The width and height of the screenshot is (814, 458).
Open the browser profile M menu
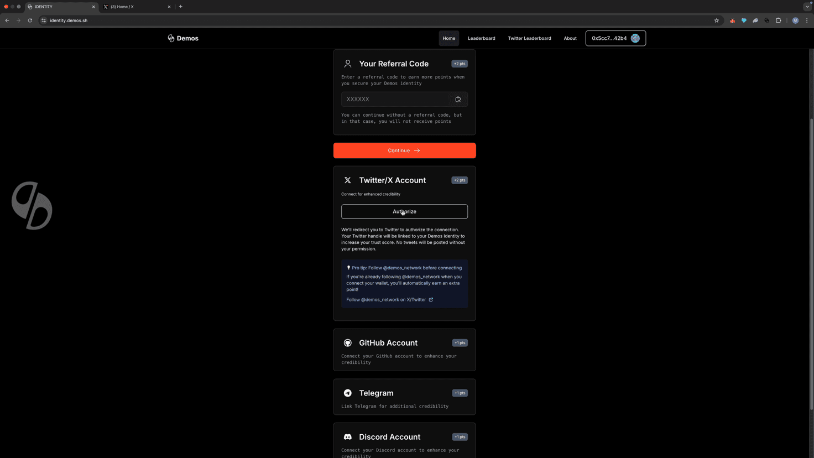coord(795,20)
